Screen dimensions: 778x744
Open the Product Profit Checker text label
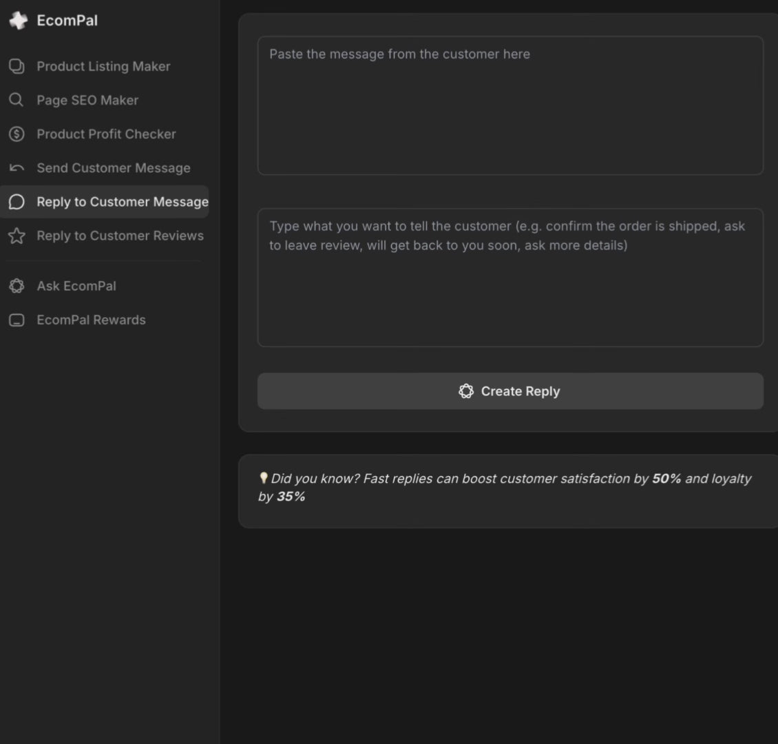[x=106, y=134]
